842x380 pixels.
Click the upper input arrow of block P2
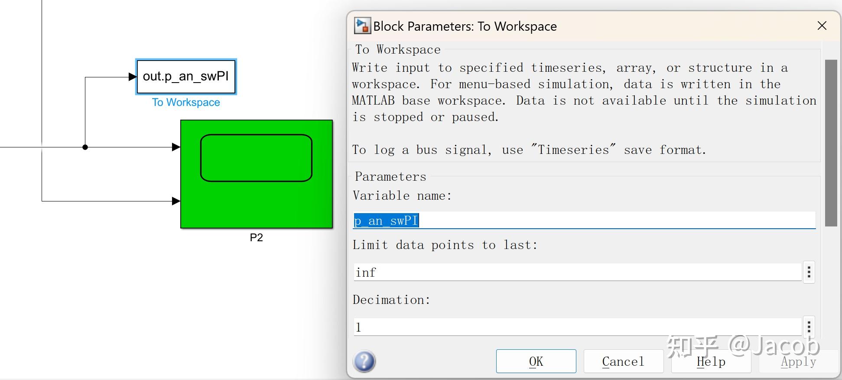coord(176,147)
